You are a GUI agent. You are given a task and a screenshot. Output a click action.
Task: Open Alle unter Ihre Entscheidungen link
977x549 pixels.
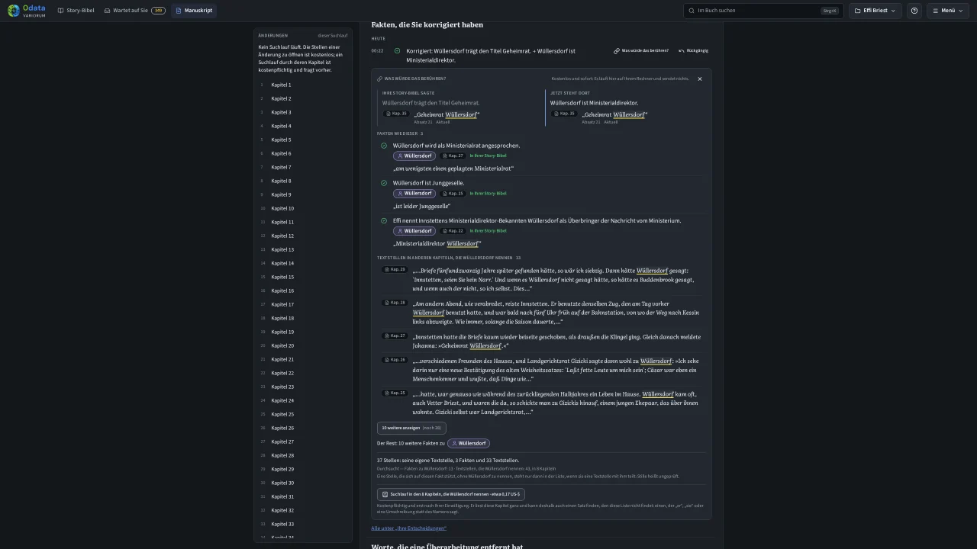(x=409, y=528)
